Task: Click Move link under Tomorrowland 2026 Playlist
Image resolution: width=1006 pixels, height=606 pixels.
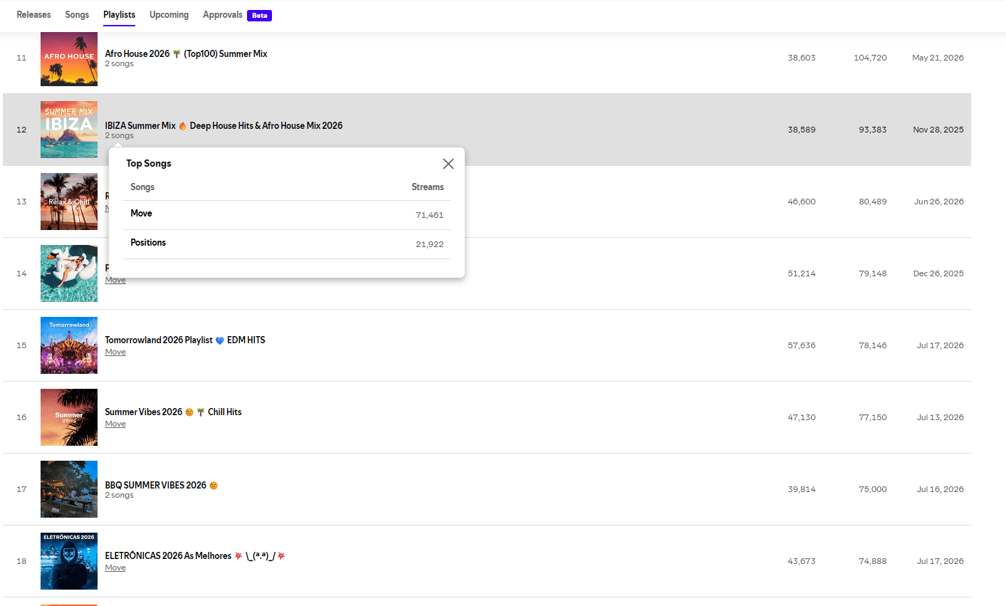Action: click(115, 352)
